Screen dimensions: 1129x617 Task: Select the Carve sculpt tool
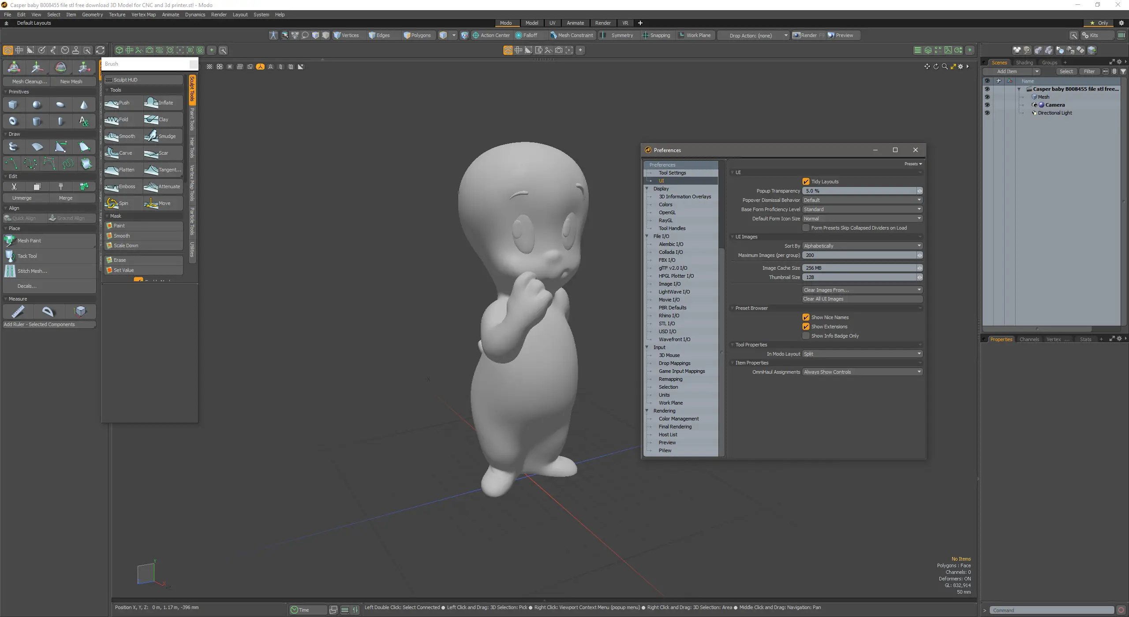(x=120, y=153)
